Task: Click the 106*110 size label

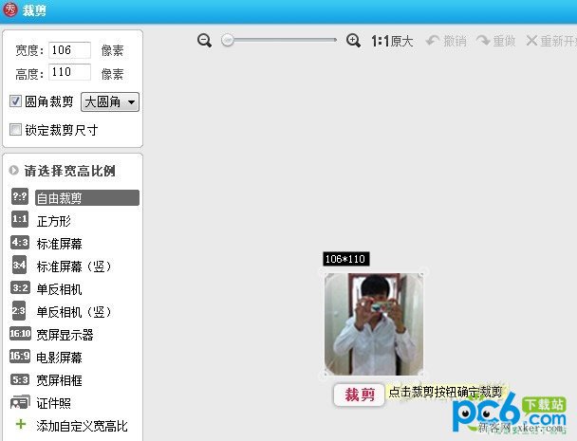Action: [345, 259]
